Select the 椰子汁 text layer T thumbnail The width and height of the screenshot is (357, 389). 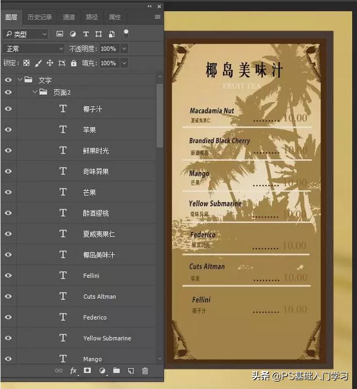tap(63, 109)
